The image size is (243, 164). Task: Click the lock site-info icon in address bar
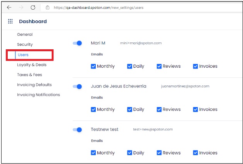point(48,7)
